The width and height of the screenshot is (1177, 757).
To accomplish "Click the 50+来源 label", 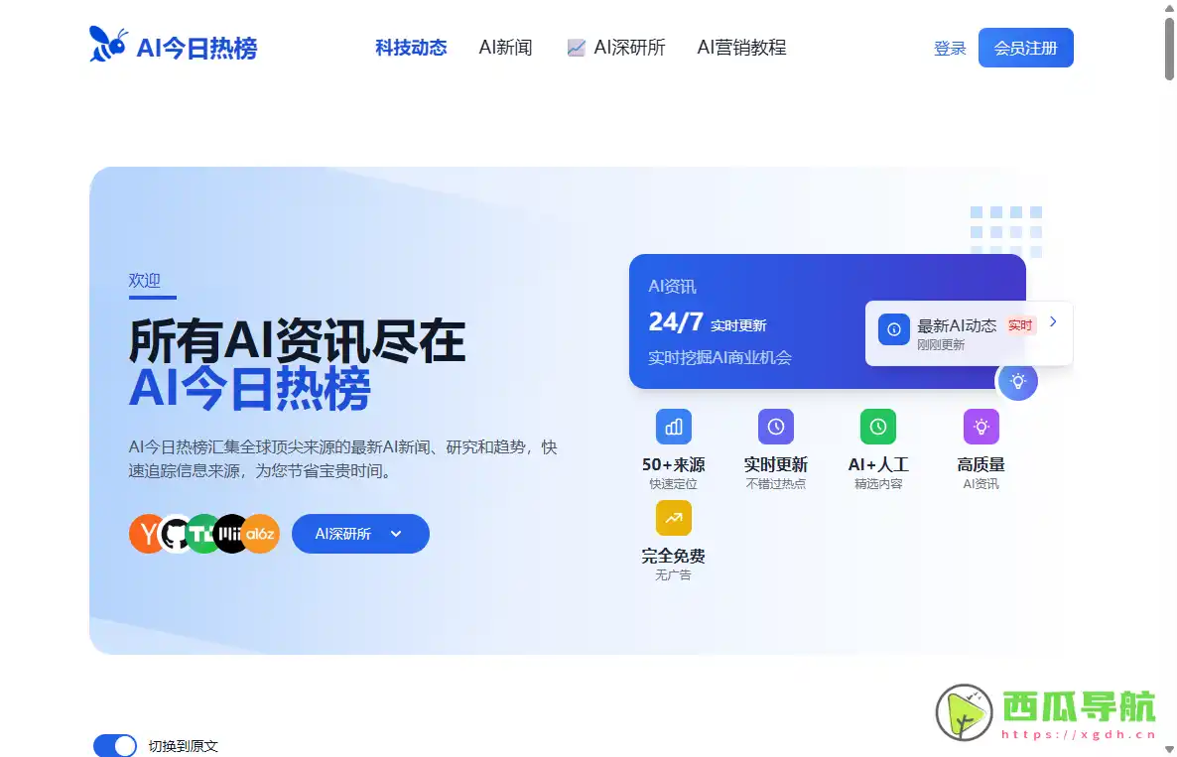I will pyautogui.click(x=673, y=464).
